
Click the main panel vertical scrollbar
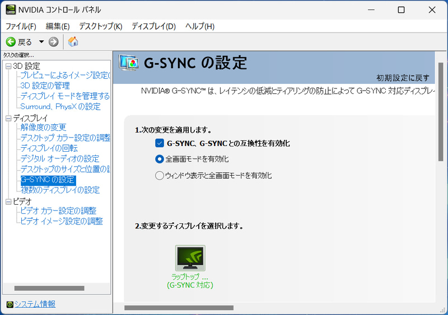(441, 112)
